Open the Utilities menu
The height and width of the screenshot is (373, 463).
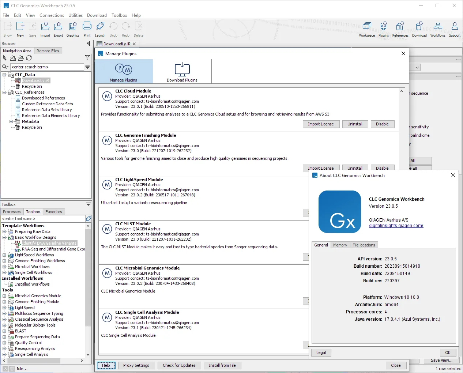[75, 15]
